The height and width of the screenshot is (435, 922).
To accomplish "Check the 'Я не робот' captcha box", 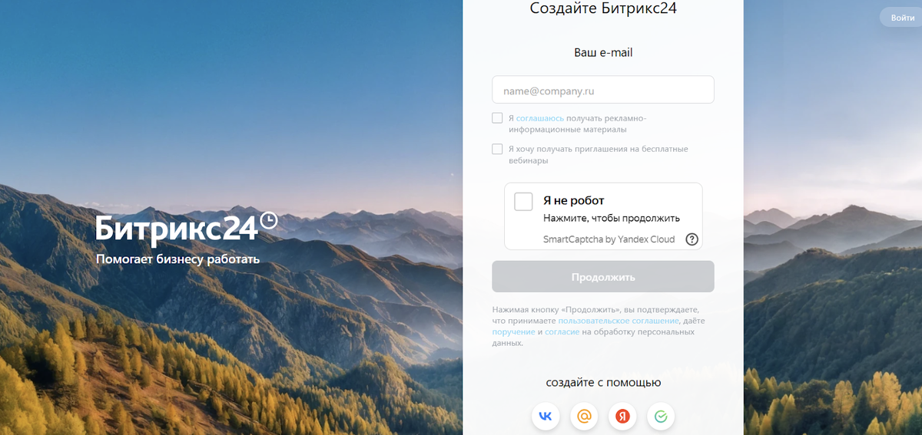I will [523, 201].
